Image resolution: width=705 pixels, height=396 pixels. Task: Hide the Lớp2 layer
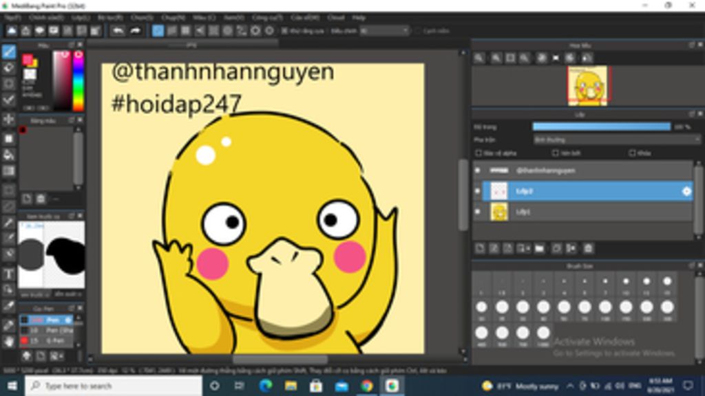pos(478,191)
